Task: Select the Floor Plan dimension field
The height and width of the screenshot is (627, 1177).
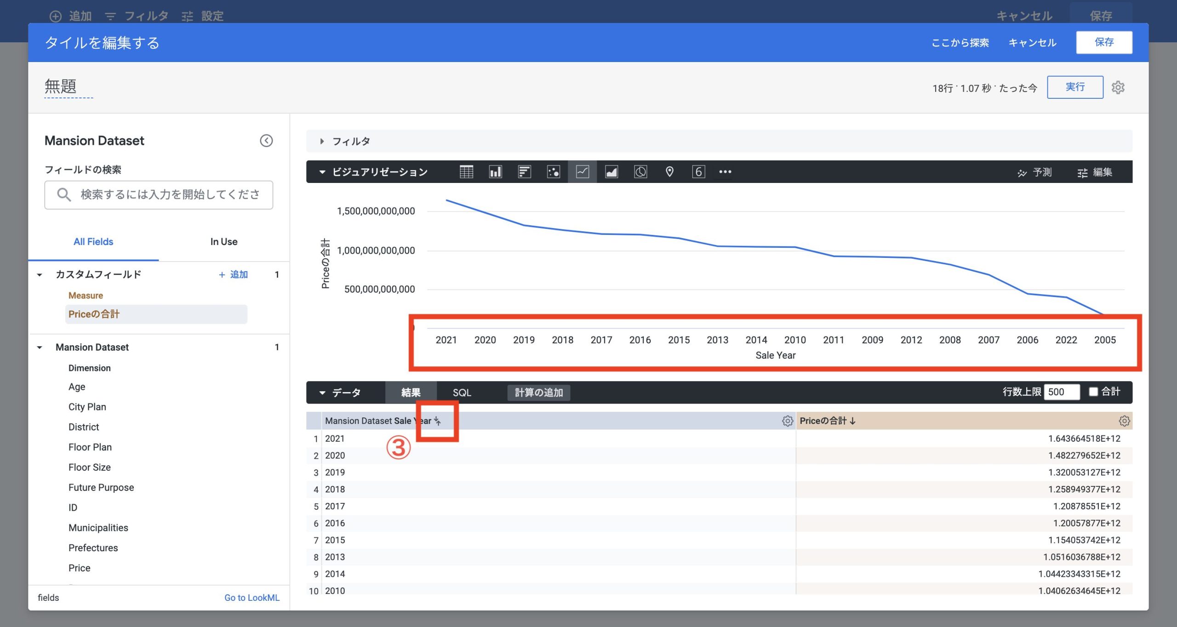Action: tap(90, 447)
